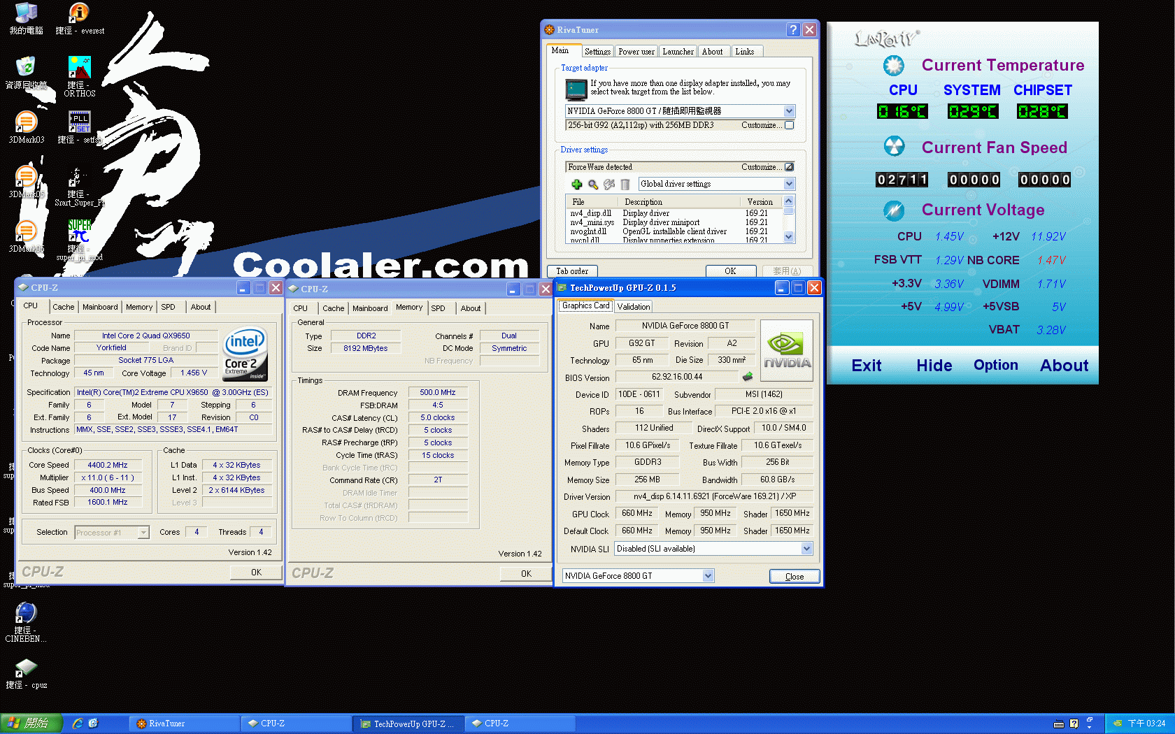Open the Cache tab in the left CPU-Z window
1175x734 pixels.
coord(63,307)
